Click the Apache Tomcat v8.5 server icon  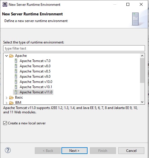pyautogui.click(x=16, y=71)
